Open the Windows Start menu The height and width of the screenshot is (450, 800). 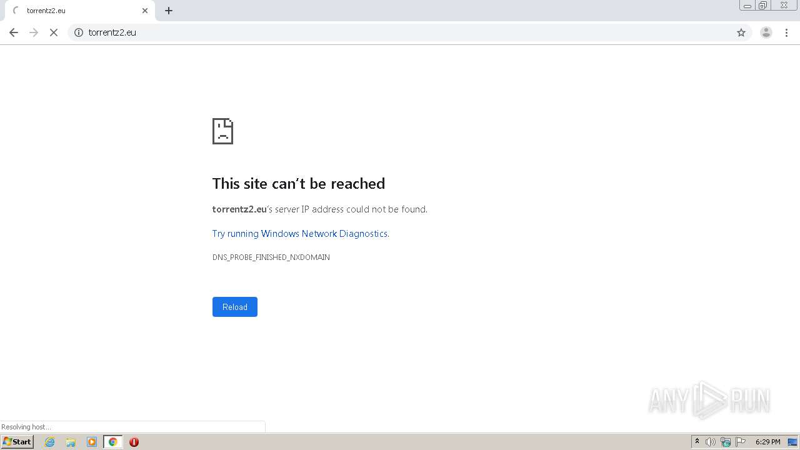click(17, 442)
